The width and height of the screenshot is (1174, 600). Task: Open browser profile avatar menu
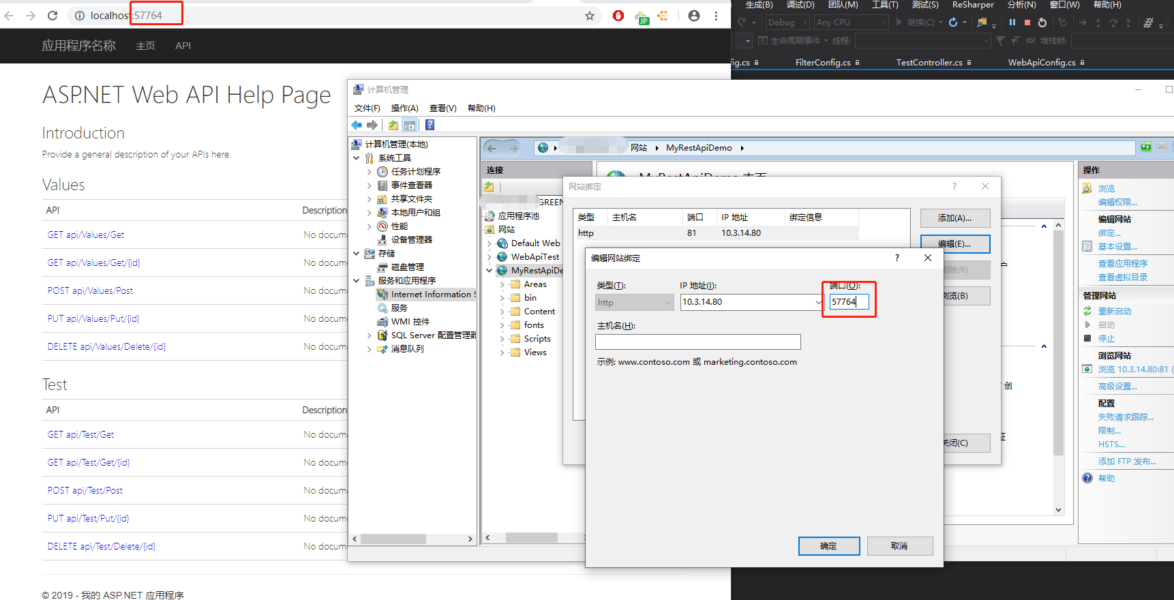coord(694,16)
